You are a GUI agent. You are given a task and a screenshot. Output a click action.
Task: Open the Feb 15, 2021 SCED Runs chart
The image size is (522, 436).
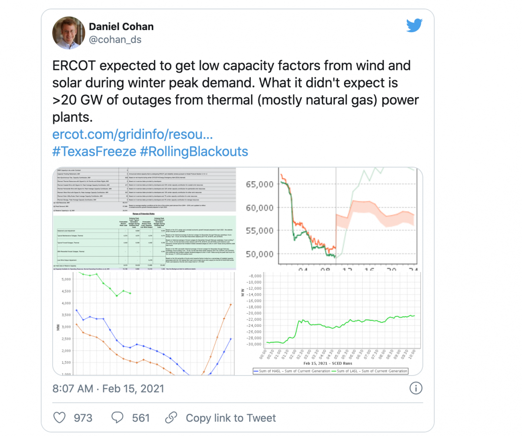click(330, 322)
